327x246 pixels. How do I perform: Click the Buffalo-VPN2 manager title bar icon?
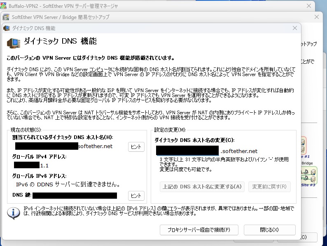tap(3, 6)
